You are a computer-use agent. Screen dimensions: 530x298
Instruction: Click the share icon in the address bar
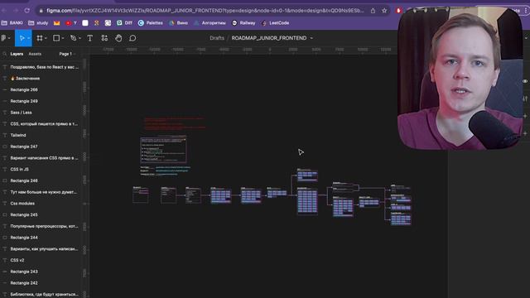(x=373, y=11)
